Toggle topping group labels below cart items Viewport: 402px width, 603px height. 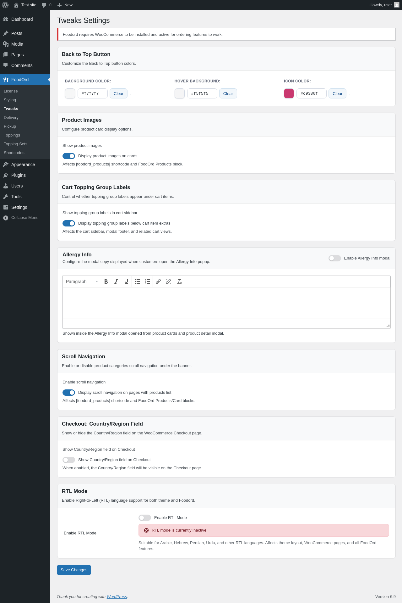(69, 223)
